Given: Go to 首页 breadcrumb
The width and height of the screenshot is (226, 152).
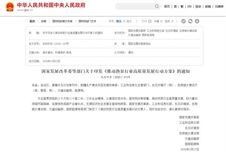Looking at the screenshot, I should point(32,21).
